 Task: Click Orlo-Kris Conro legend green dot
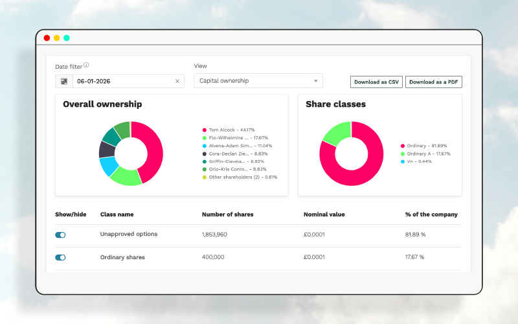(x=205, y=169)
